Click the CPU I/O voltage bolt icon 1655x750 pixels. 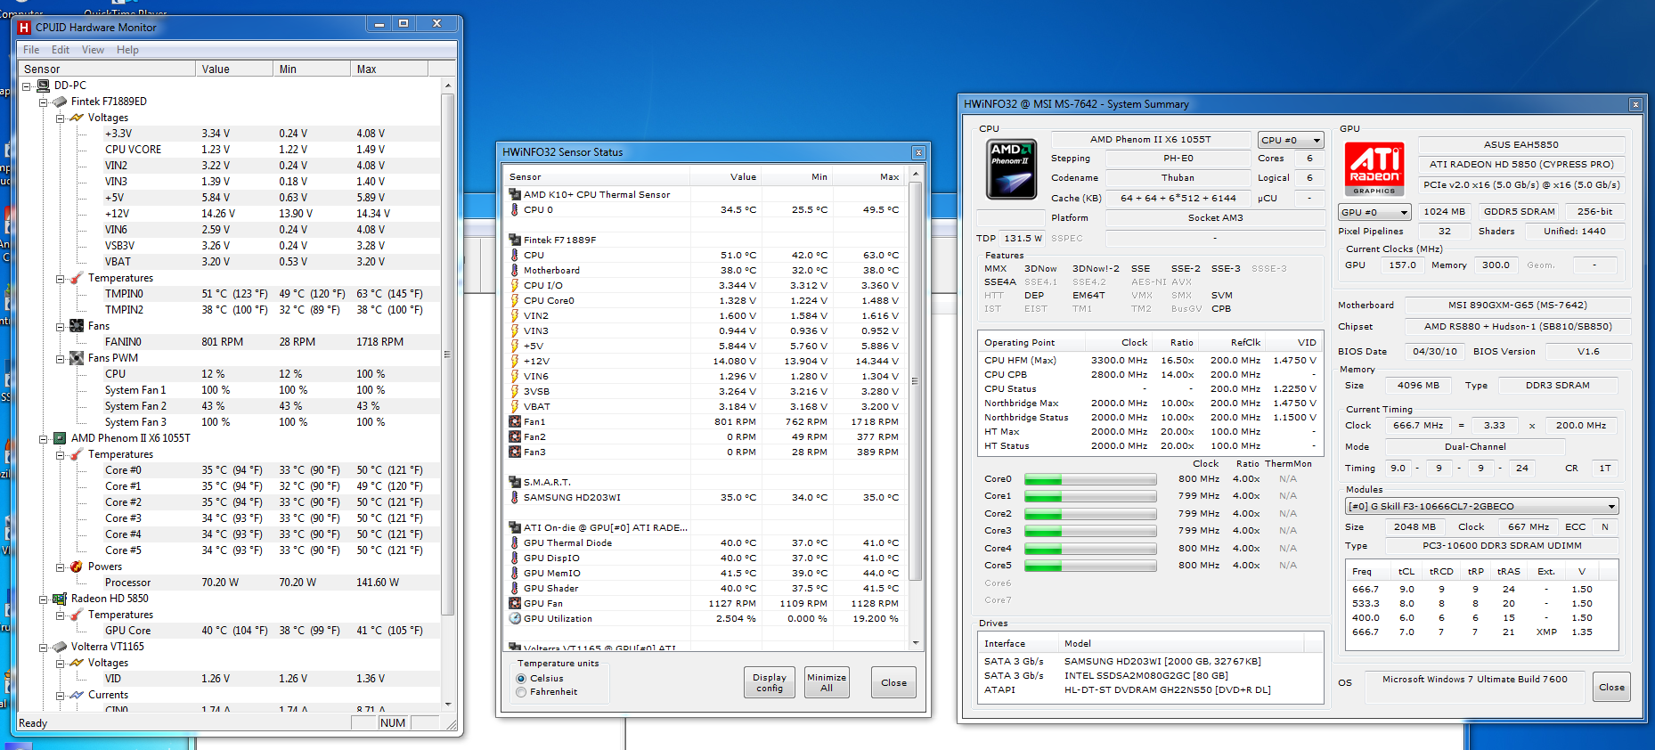click(x=515, y=285)
